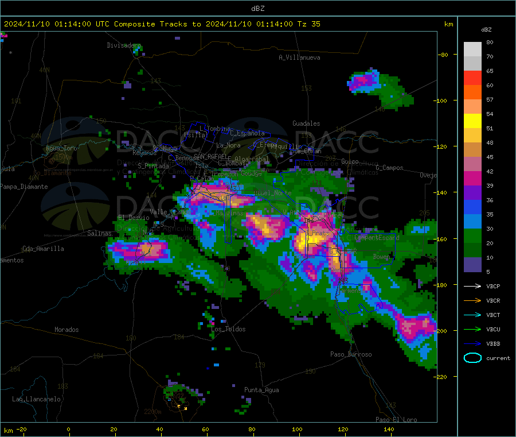
Task: Click the Pampa_Diamante place label
Action: (x=24, y=187)
